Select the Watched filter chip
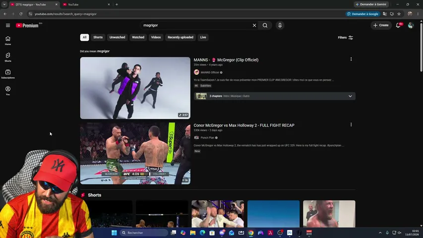This screenshot has width=423, height=238. (x=138, y=37)
